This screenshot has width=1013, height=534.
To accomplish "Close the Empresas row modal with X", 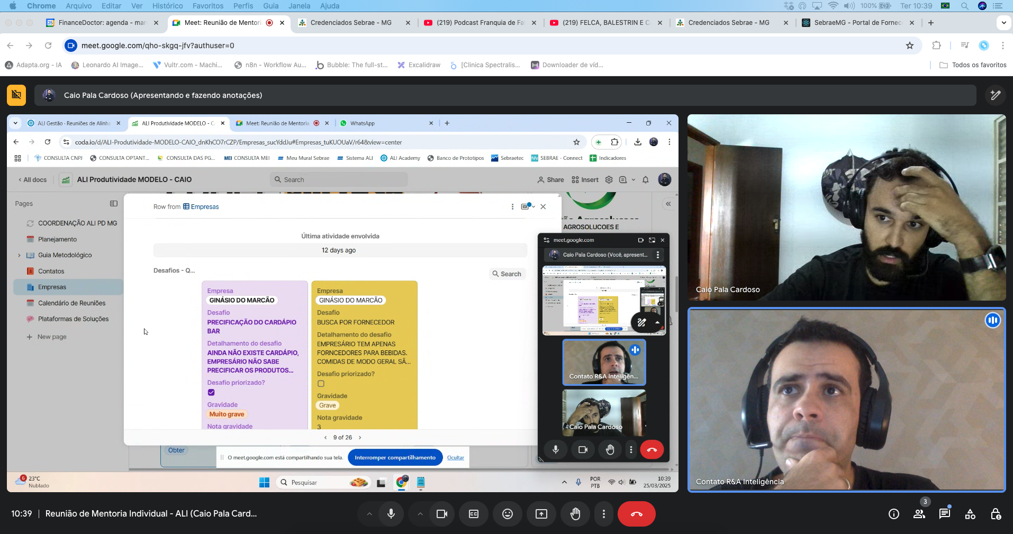I will pyautogui.click(x=543, y=206).
